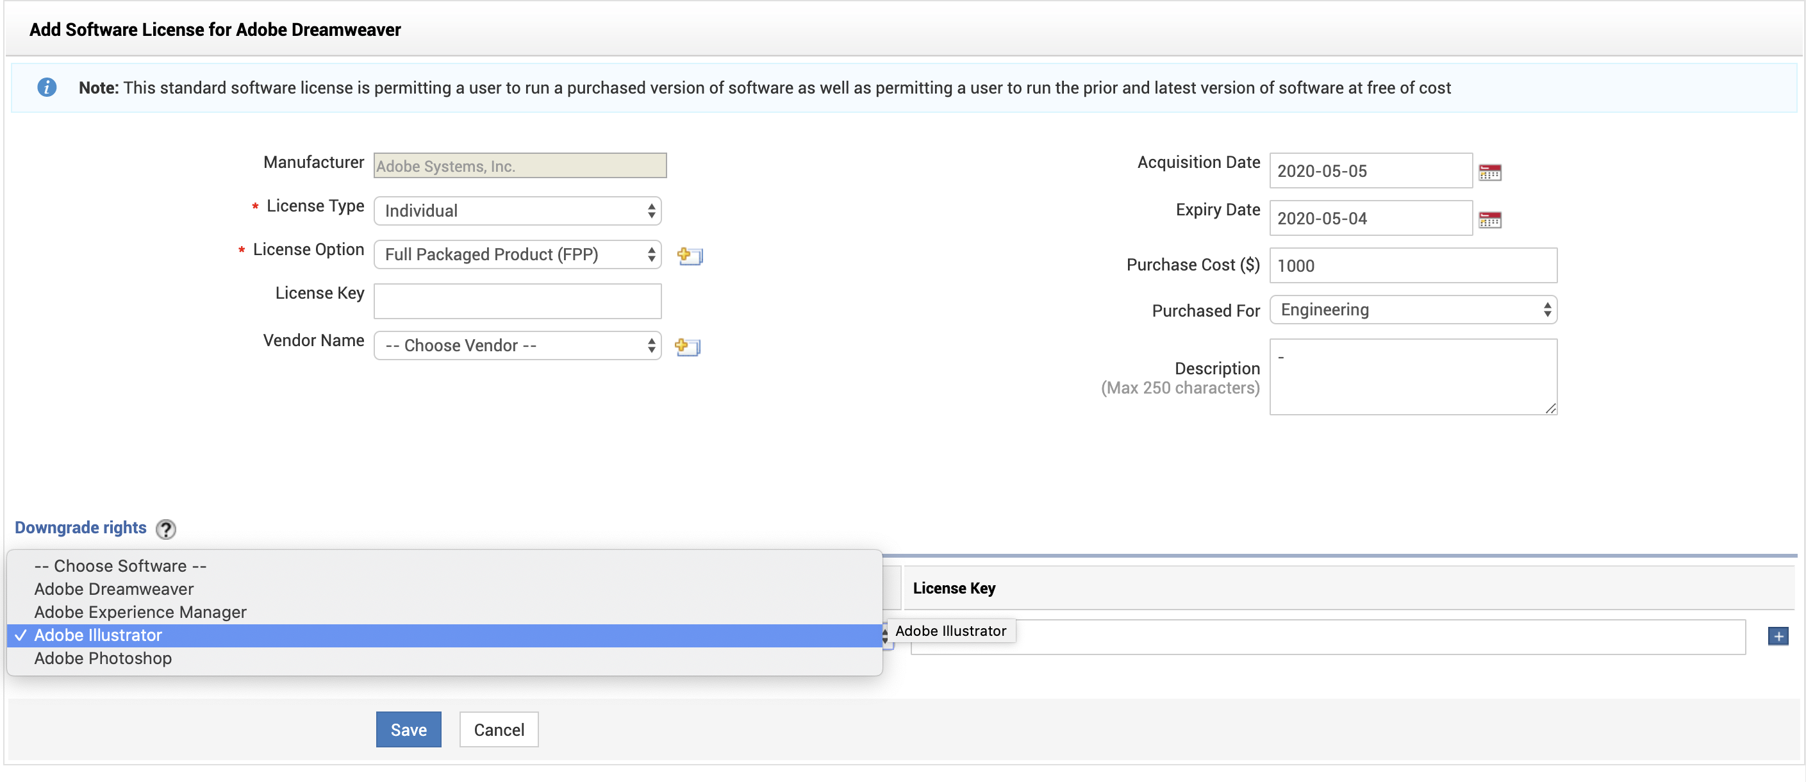This screenshot has height=782, width=1806.
Task: Click the Cancel button
Action: (499, 729)
